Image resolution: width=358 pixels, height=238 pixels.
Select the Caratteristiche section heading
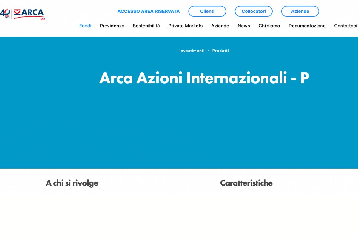[246, 183]
